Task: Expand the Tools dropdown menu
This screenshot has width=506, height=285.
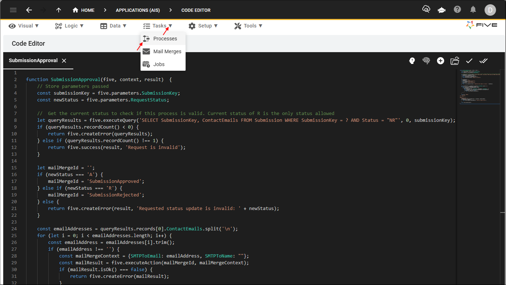Action: click(x=248, y=26)
